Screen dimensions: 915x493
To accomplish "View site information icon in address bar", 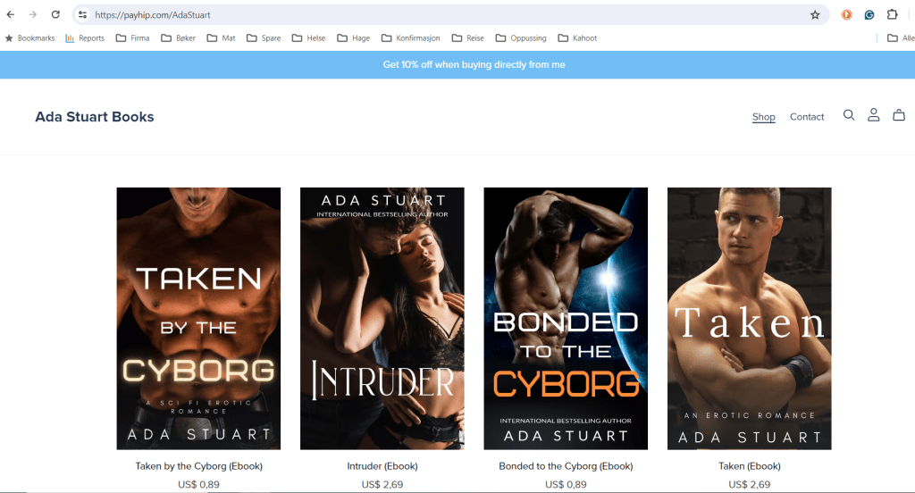I will point(82,15).
